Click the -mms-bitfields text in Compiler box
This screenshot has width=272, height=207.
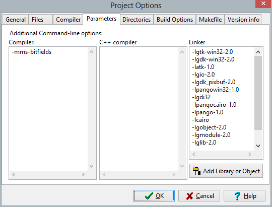(32, 52)
